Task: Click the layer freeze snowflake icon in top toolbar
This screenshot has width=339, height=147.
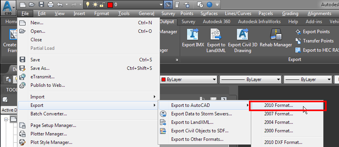Action: [x=186, y=5]
